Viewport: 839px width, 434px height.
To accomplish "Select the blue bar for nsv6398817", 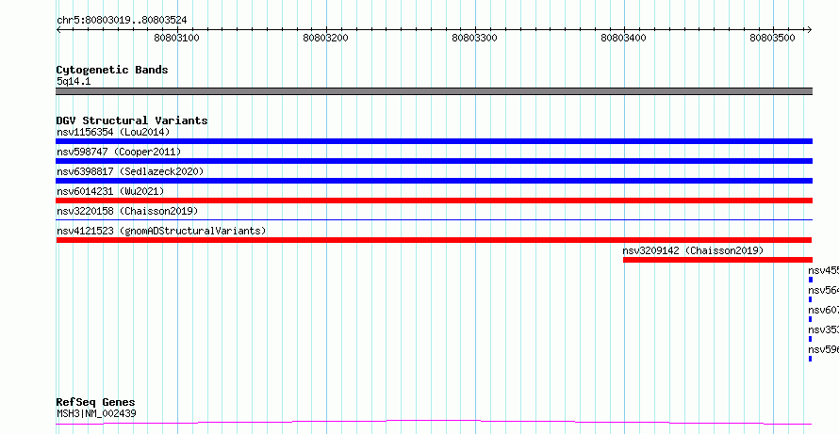I will [434, 181].
